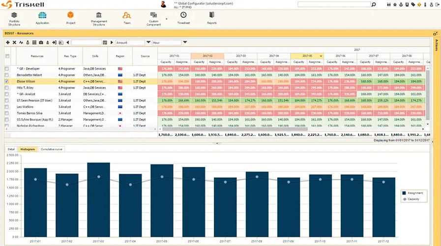Toggle Assignment series in chart legend

click(412, 193)
